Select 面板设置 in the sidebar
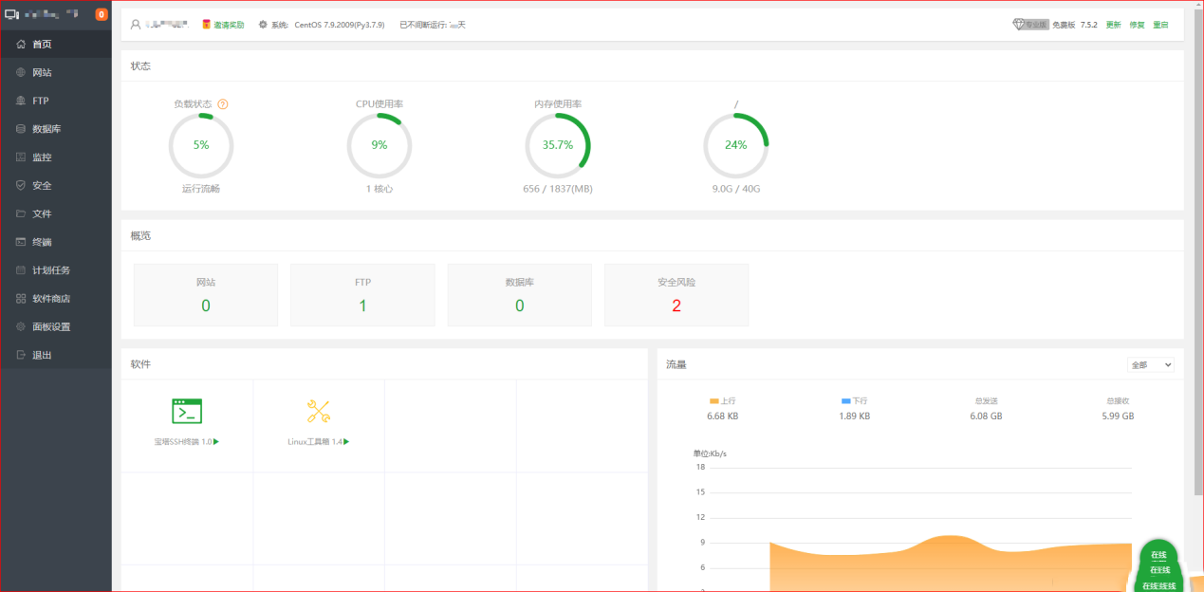1204x592 pixels. 50,326
